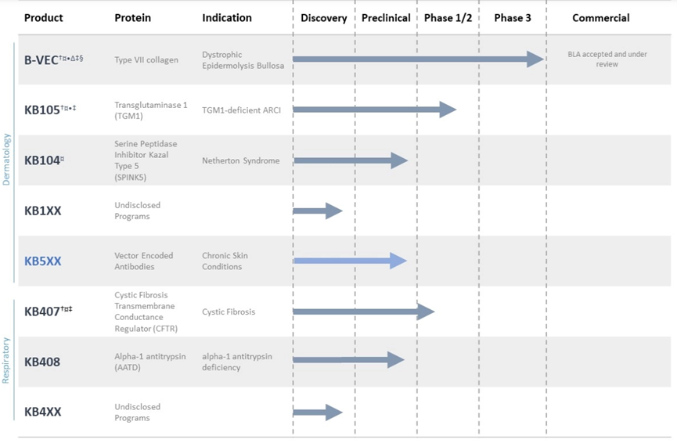
Task: Select the Phase 3 column header
Action: tap(513, 18)
